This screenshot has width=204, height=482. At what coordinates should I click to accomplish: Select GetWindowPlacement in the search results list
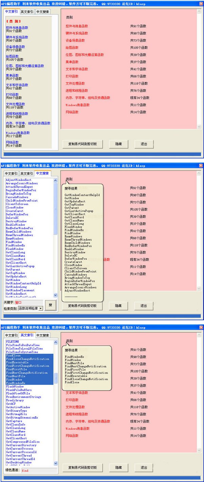(20, 290)
